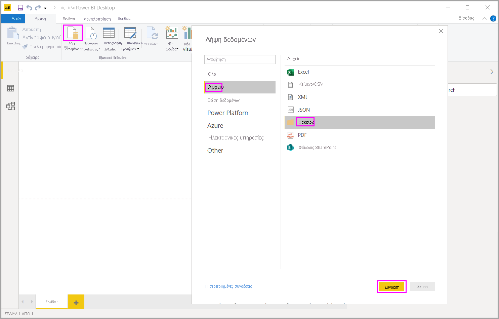Viewport: 499px width, 319px height.
Task: Click the Power BI logo in the title bar
Action: [x=7, y=7]
